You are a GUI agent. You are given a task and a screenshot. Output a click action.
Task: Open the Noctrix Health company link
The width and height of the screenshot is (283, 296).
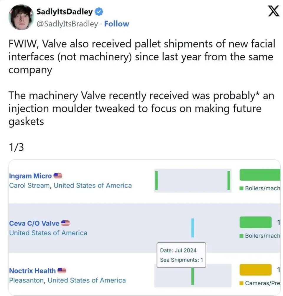(32, 271)
